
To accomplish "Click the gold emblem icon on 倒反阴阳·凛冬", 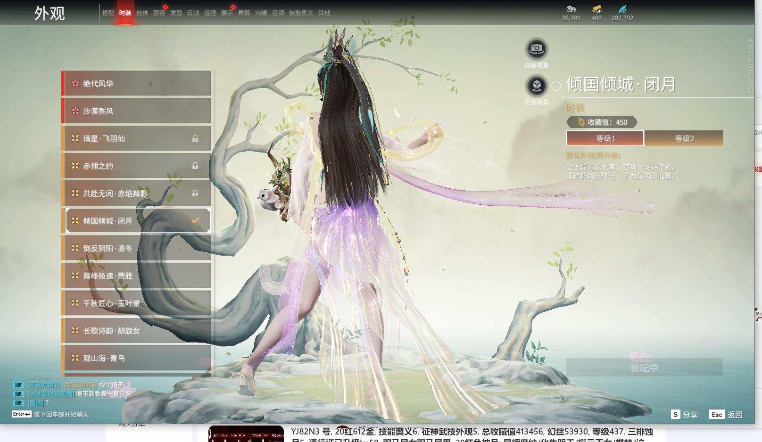I will point(75,248).
